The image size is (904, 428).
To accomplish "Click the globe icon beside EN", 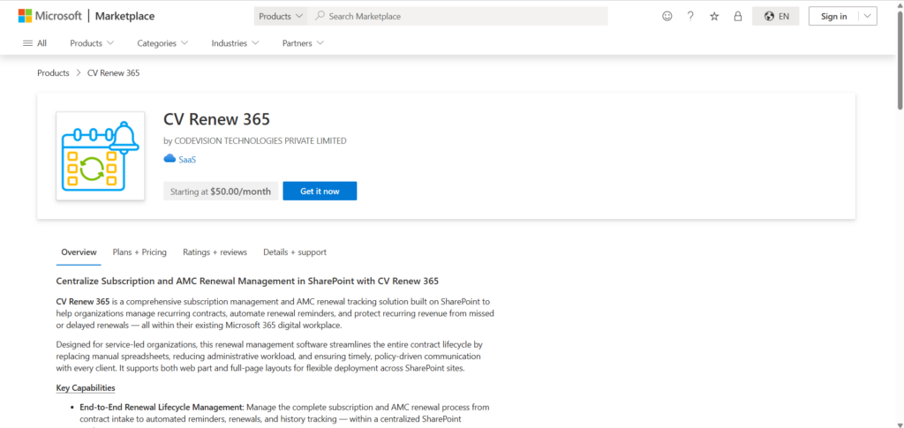I will point(769,16).
